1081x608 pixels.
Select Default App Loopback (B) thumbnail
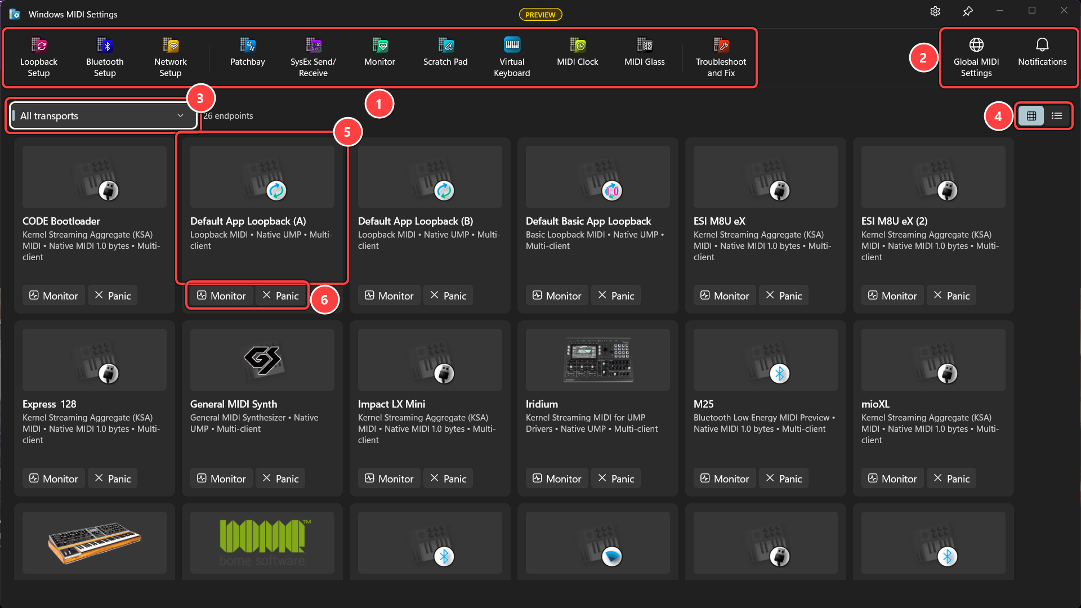(430, 177)
